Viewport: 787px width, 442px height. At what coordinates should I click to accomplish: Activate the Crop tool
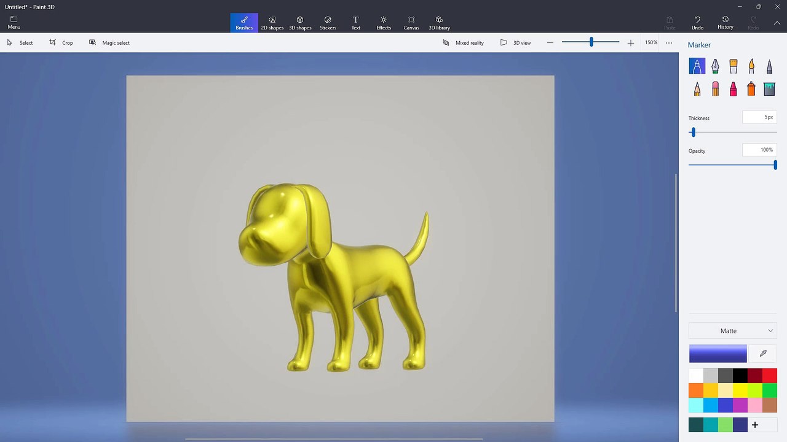pyautogui.click(x=61, y=42)
